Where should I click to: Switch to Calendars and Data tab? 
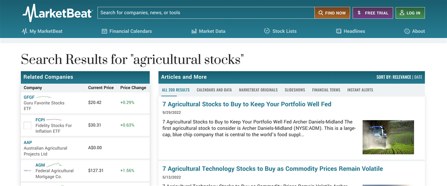(x=214, y=90)
